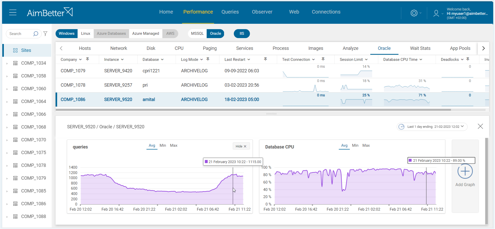Screen dimensions: 495x229
Task: Click the building icon for COMP_1088
Action: click(15, 216)
